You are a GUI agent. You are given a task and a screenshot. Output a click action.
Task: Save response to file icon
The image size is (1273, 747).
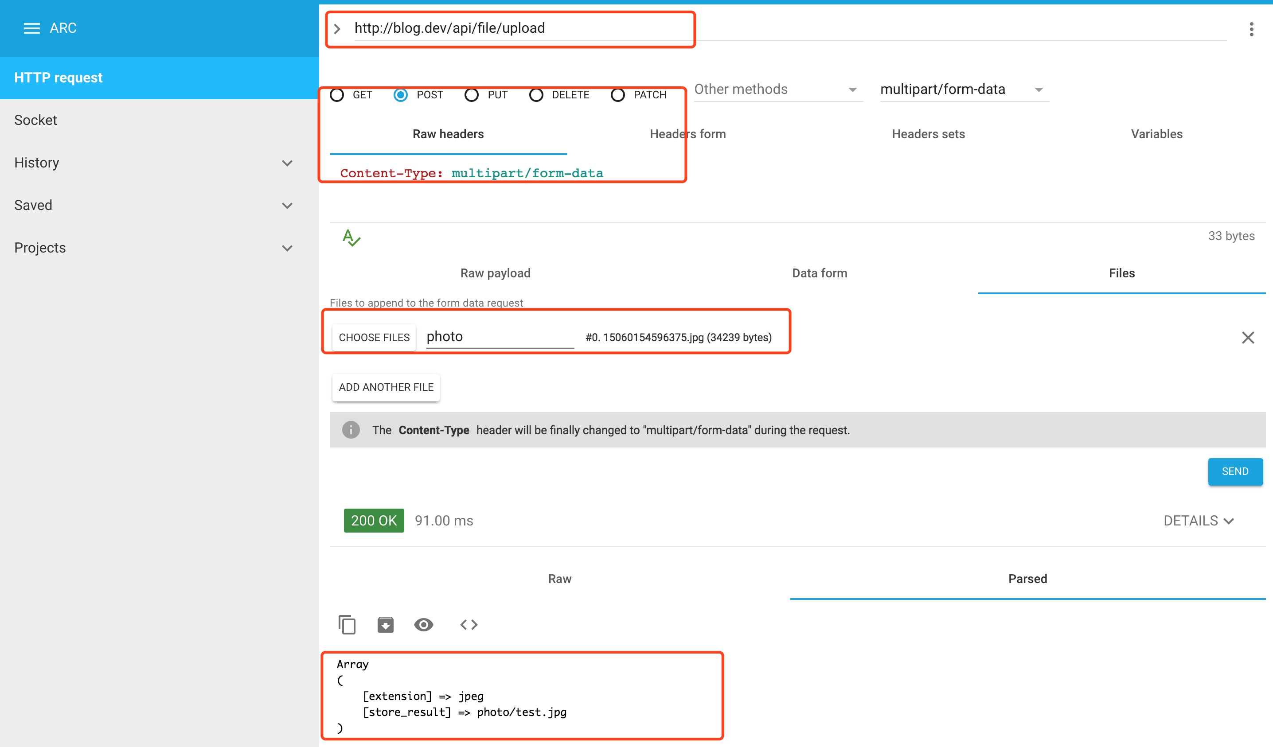(386, 625)
